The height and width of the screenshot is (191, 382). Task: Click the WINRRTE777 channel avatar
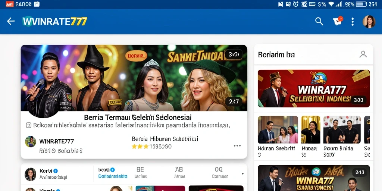[31, 141]
